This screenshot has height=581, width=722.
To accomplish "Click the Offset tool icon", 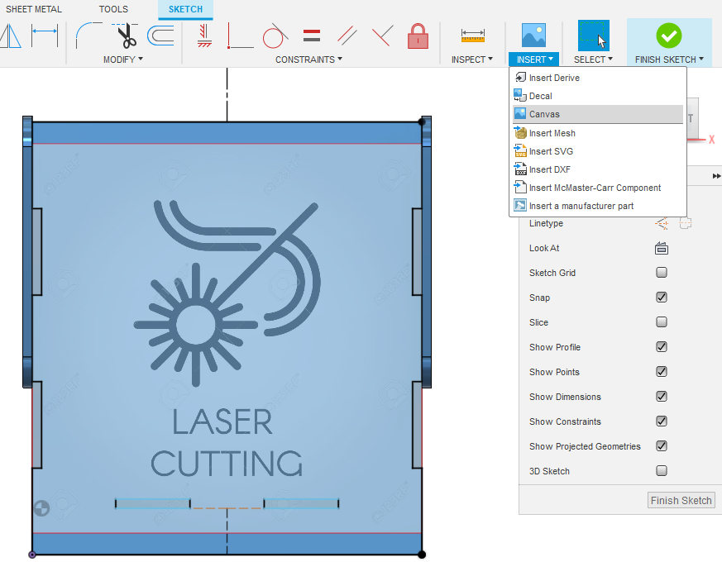I will click(160, 36).
